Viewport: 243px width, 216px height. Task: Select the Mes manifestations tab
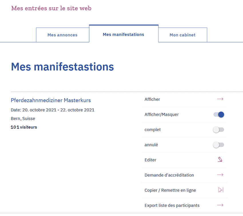tap(124, 34)
